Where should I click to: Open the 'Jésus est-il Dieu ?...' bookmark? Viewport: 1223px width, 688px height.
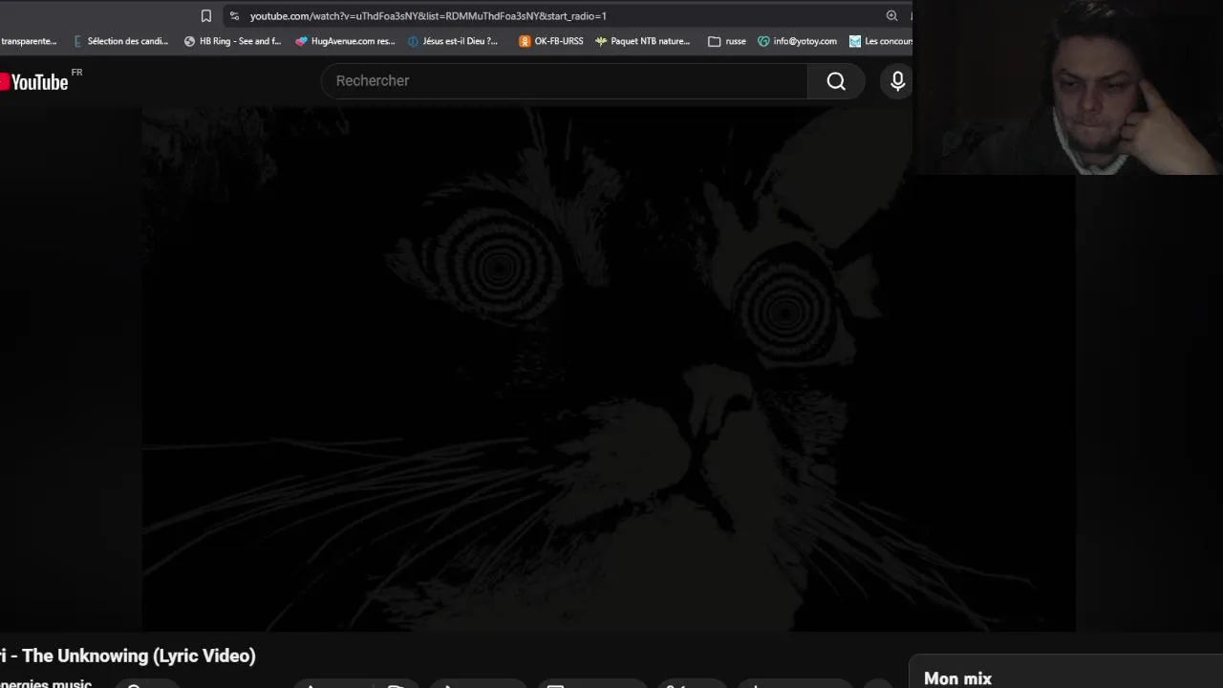453,41
